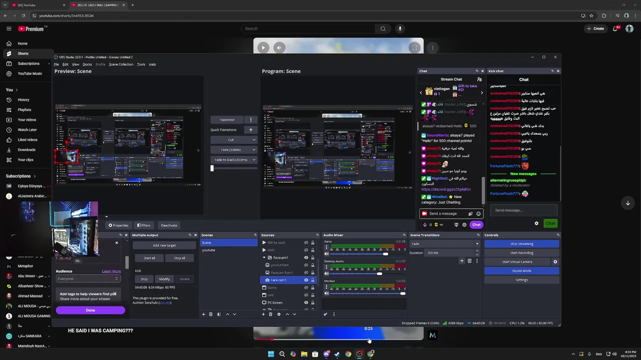This screenshot has width=641, height=360.
Task: Click the purple Done button
Action: pyautogui.click(x=90, y=310)
